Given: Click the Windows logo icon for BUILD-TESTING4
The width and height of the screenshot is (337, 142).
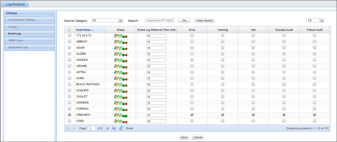Looking at the screenshot, I should tap(116, 84).
